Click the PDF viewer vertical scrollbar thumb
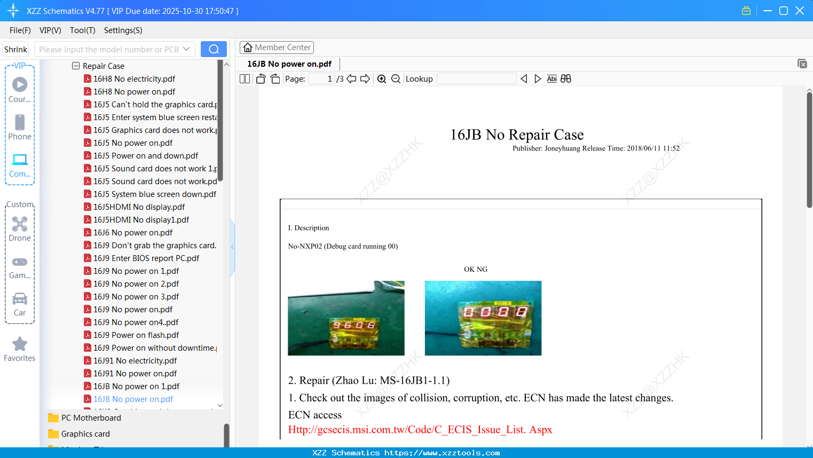 pos(809,149)
